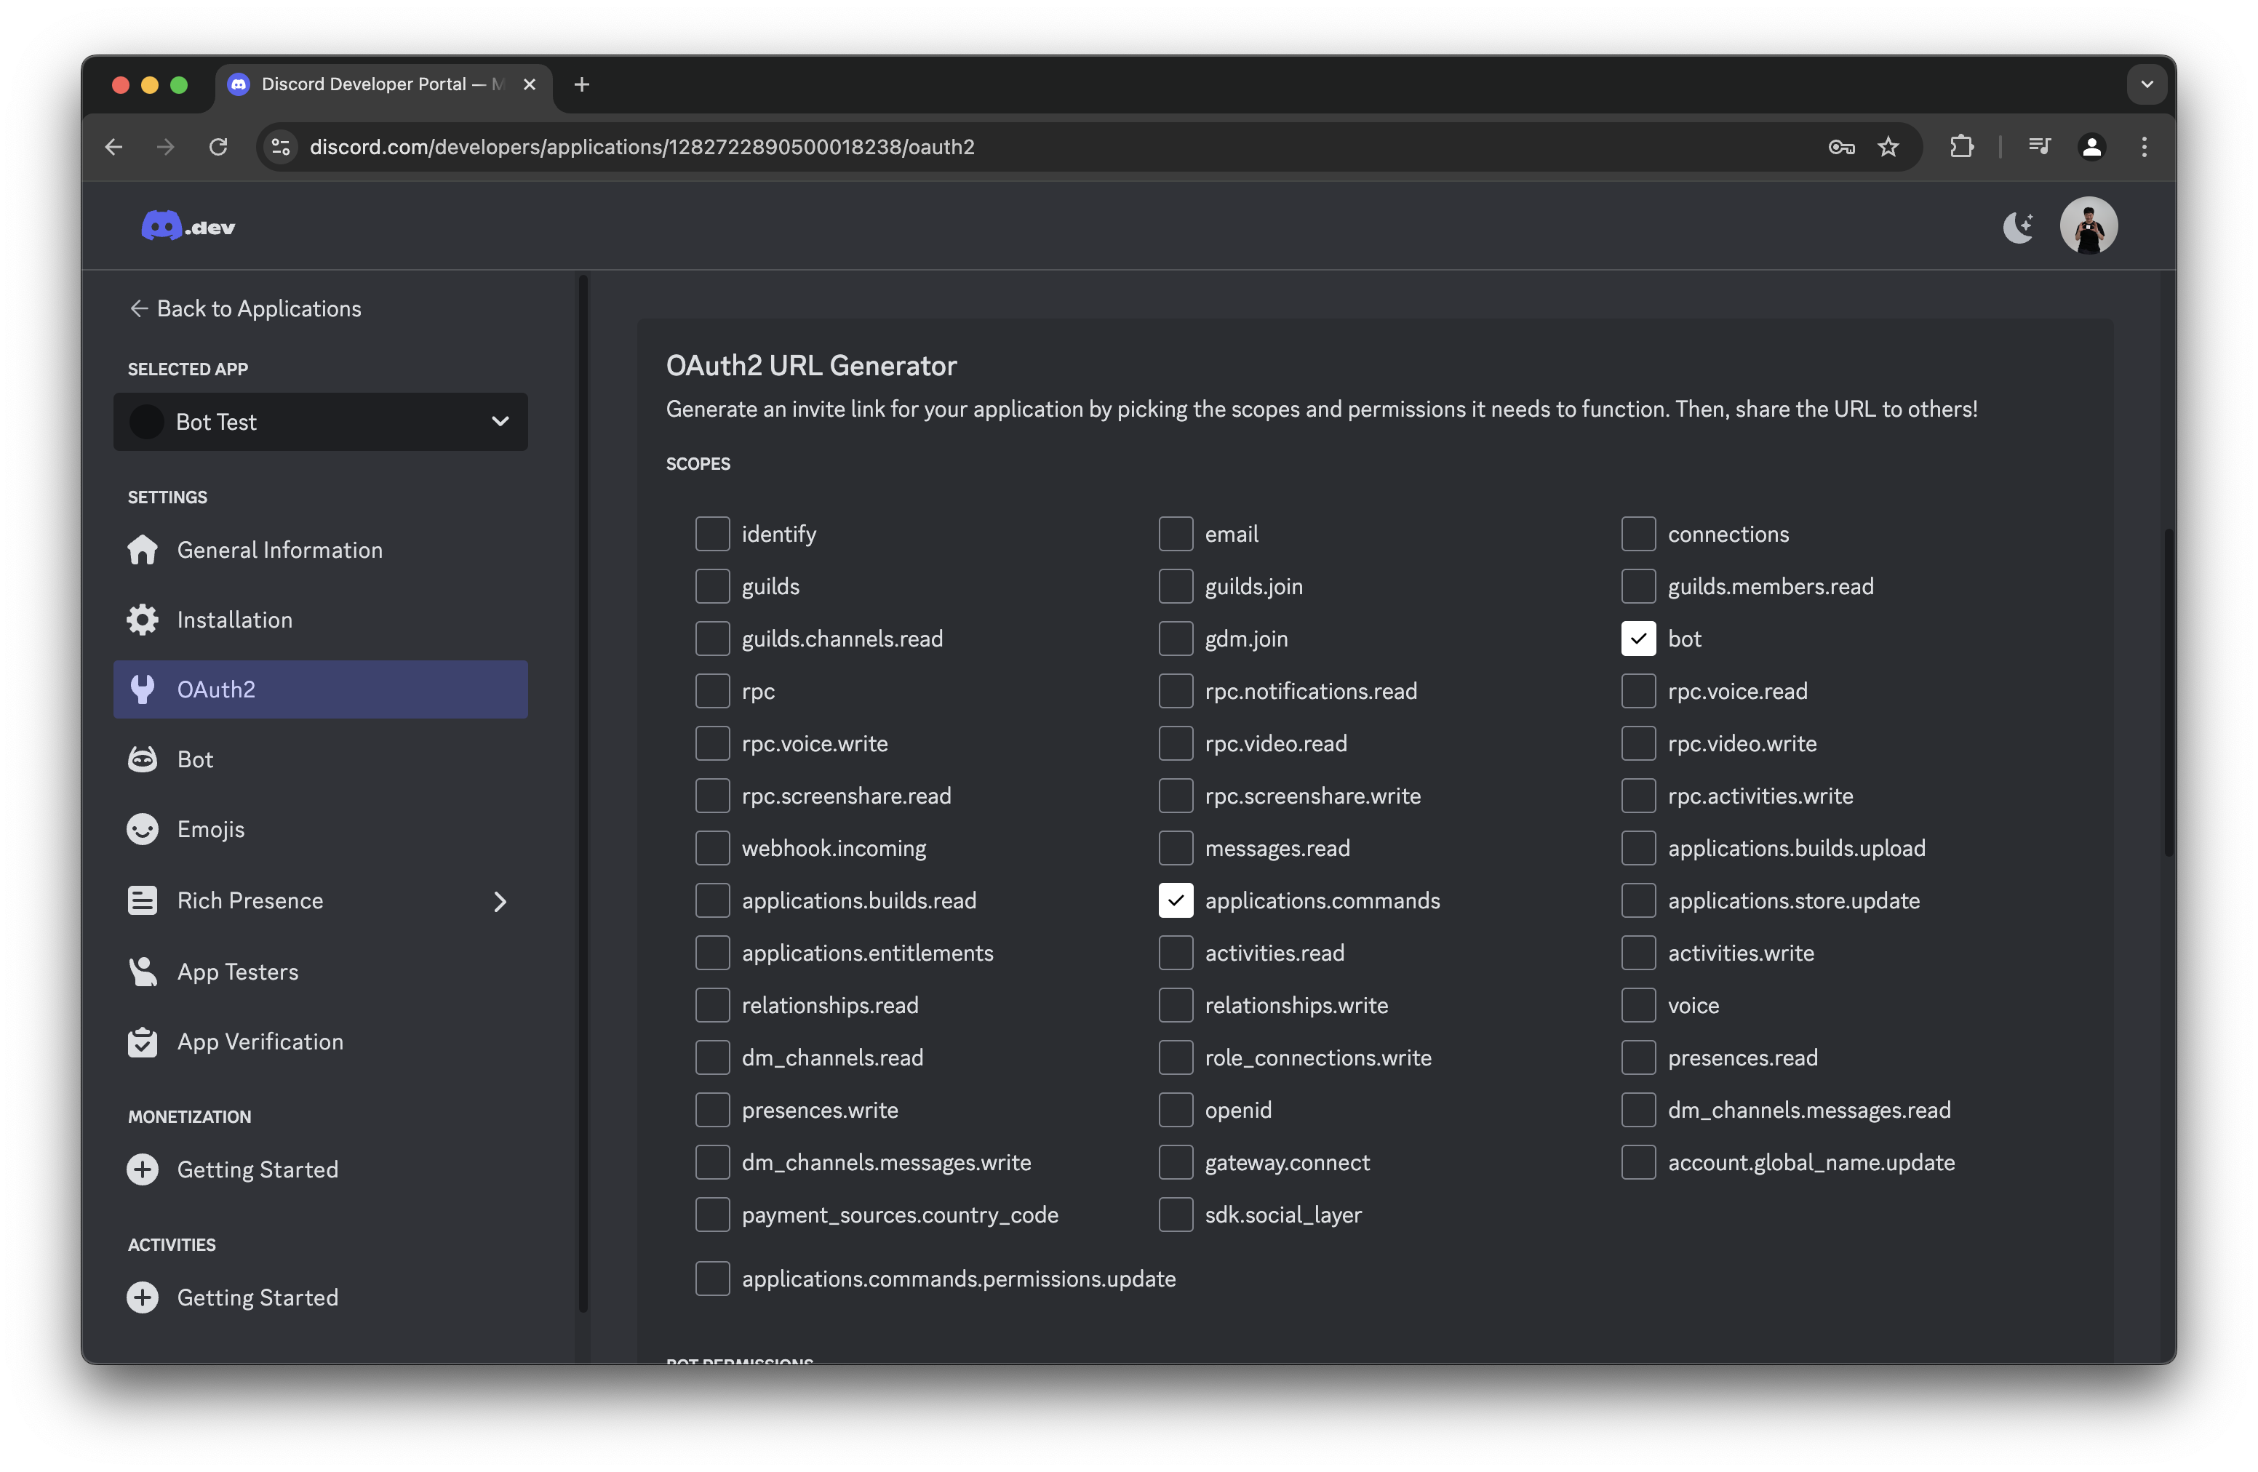This screenshot has width=2258, height=1472.
Task: Click the Discord .dev logo
Action: [188, 227]
